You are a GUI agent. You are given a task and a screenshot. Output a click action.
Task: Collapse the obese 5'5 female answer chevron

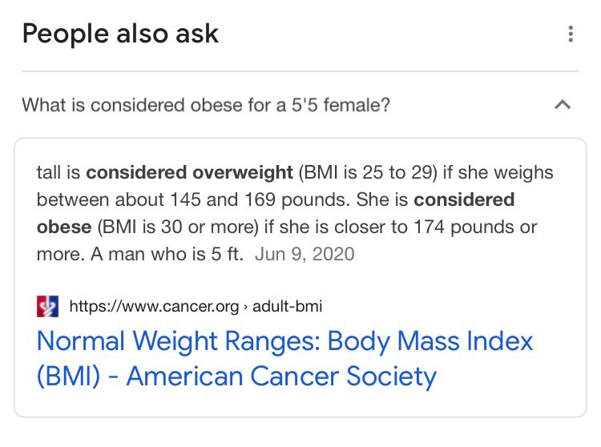563,105
